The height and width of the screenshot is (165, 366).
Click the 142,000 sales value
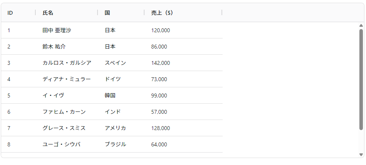click(x=160, y=63)
